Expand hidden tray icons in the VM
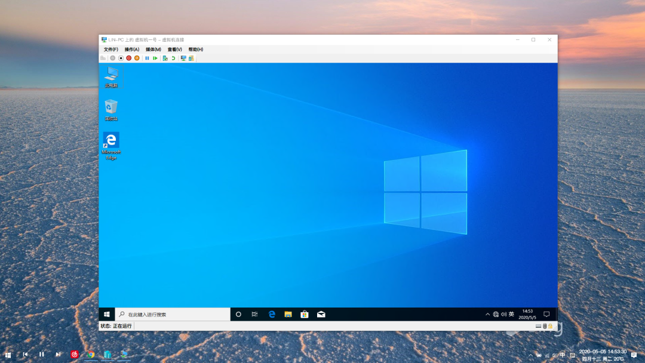The image size is (645, 363). coord(487,315)
